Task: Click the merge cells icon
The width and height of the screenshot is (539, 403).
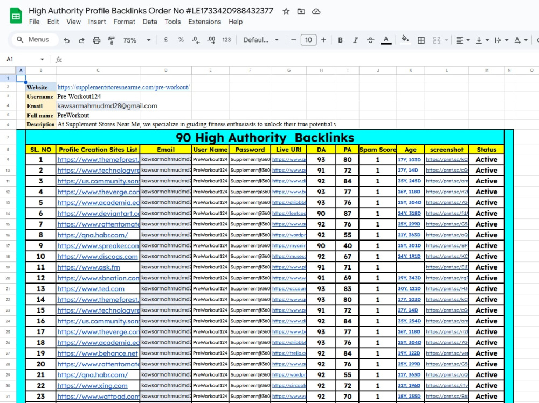Action: [x=437, y=40]
